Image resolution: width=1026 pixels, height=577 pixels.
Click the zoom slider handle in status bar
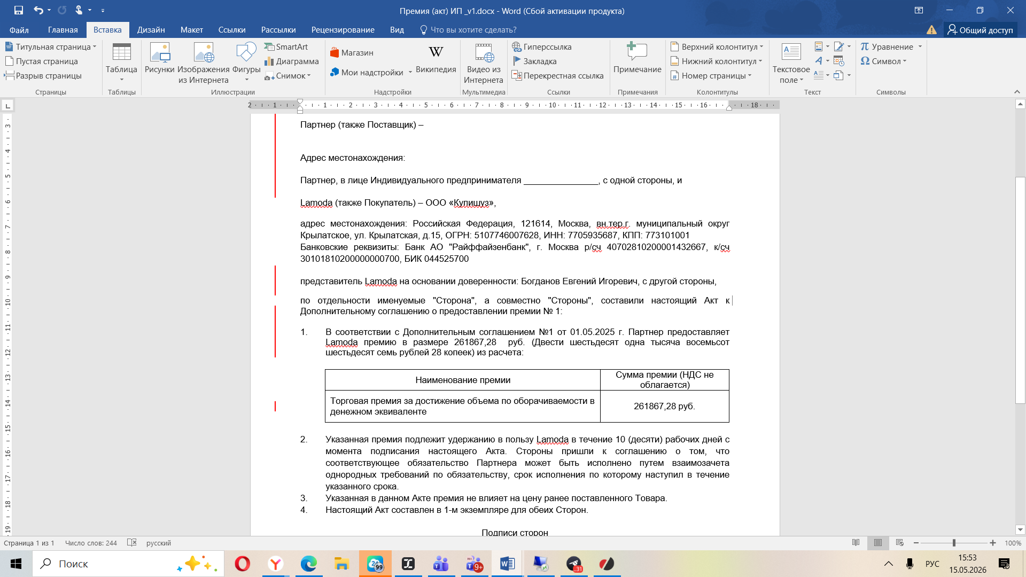954,543
